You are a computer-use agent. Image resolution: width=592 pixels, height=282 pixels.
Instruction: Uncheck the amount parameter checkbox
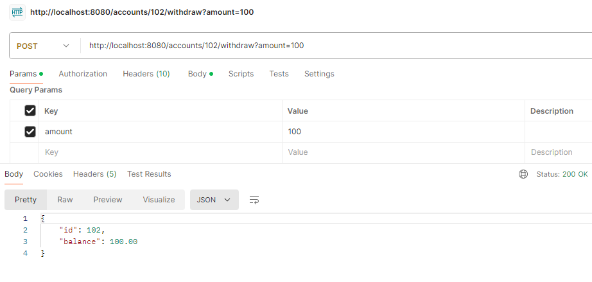[x=30, y=132]
